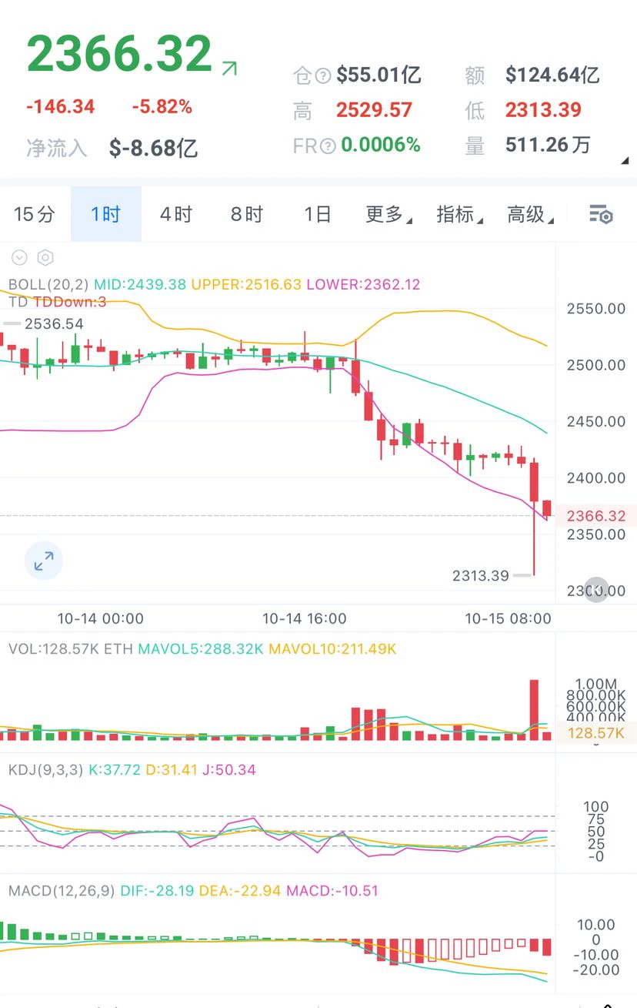Image resolution: width=637 pixels, height=1008 pixels.
Task: Switch to the 15分 timeframe tab
Action: 35,214
